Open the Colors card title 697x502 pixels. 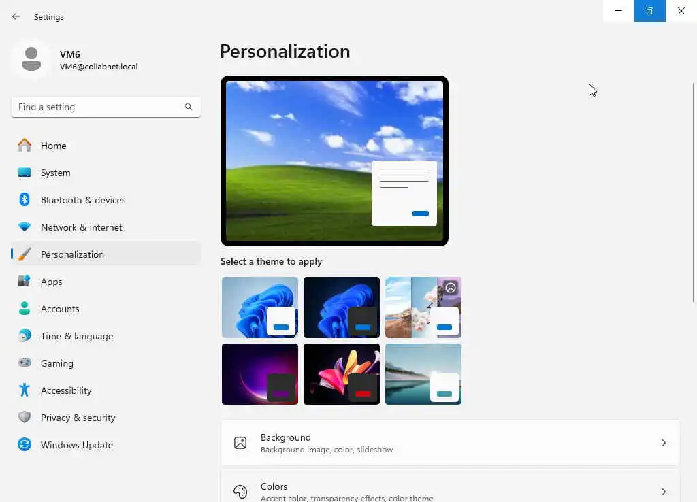[x=274, y=486]
